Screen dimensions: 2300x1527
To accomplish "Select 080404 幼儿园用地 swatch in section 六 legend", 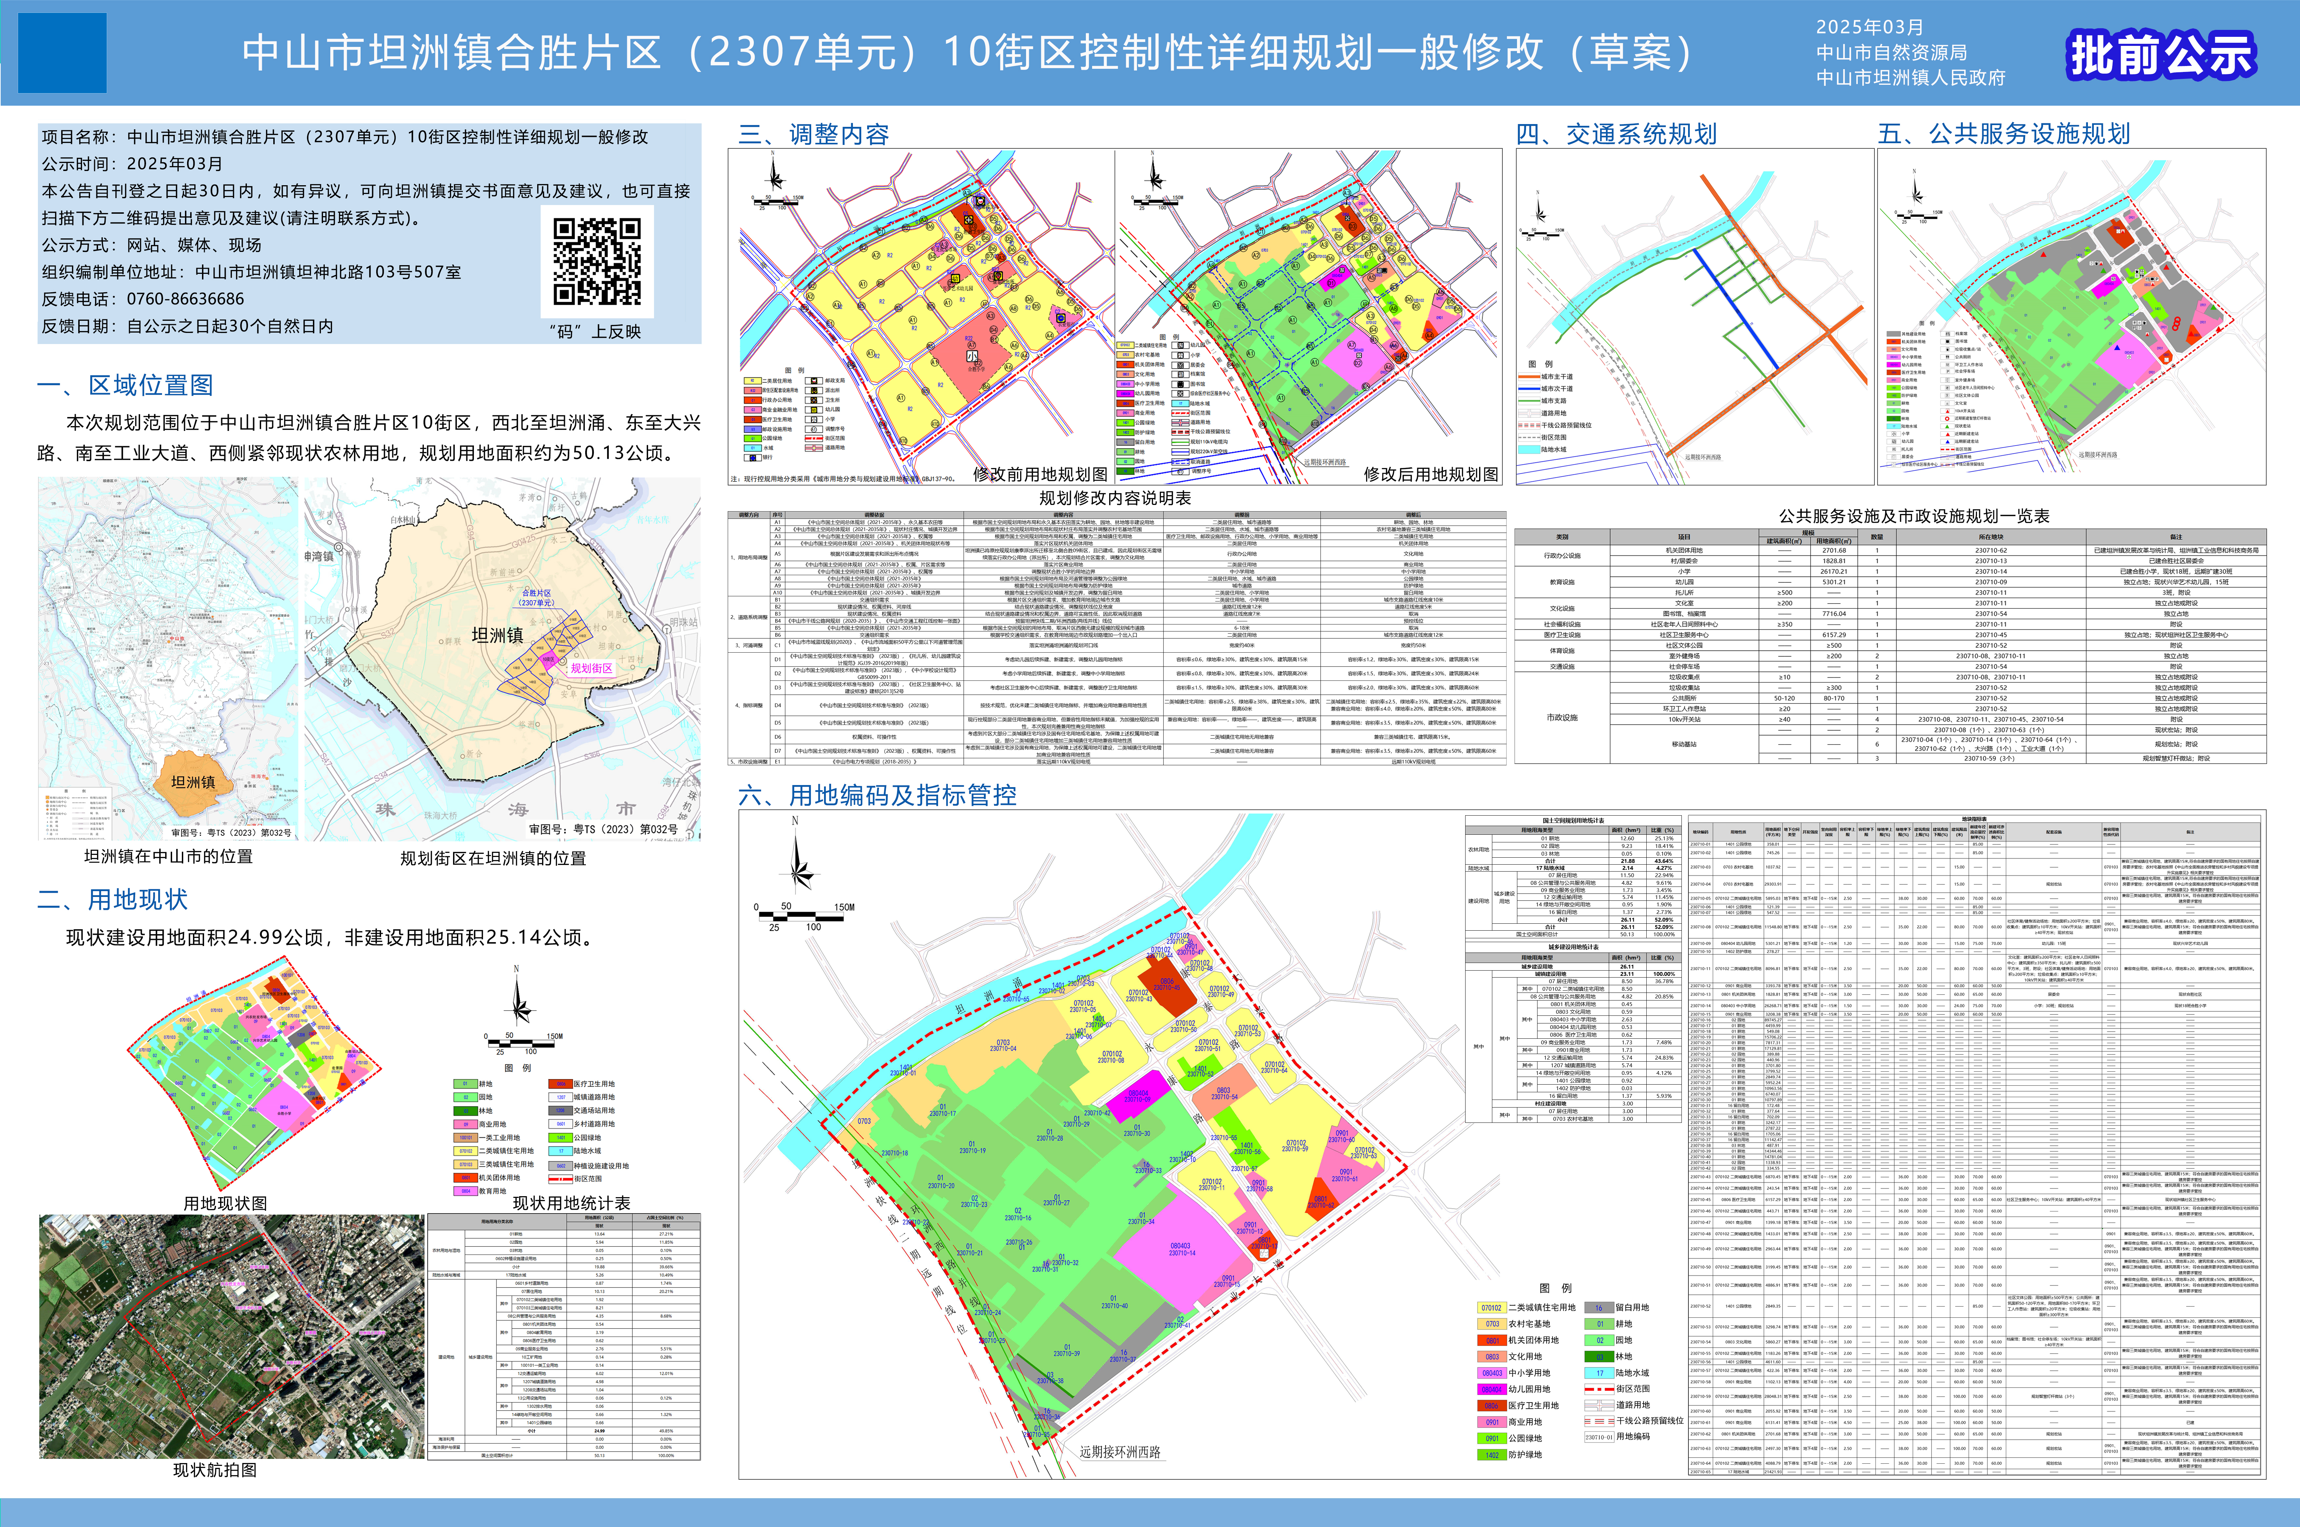I will (1492, 1390).
